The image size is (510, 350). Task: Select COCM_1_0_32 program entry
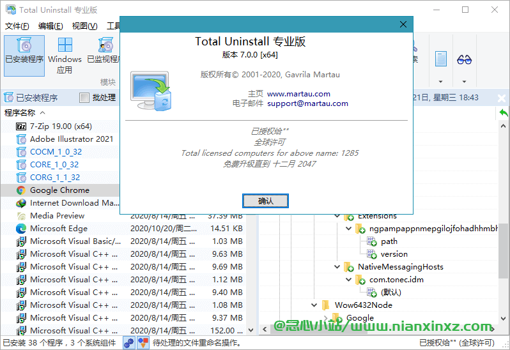(56, 152)
